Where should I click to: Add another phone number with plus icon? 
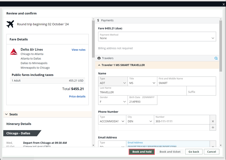[213, 128]
